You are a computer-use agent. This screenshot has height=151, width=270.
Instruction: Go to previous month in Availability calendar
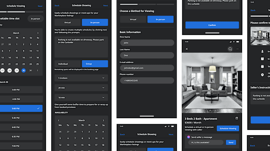[59, 120]
